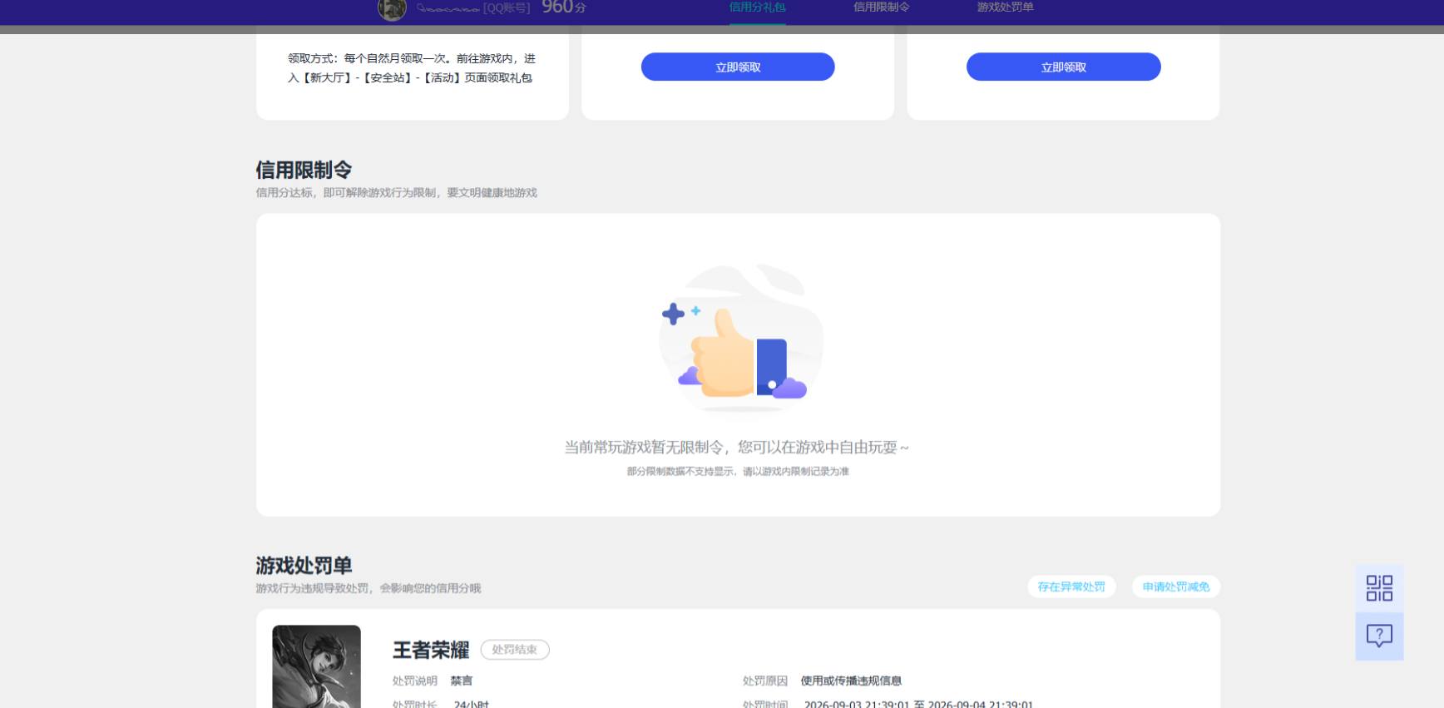Click the 领取方式 instructions text

click(x=412, y=68)
